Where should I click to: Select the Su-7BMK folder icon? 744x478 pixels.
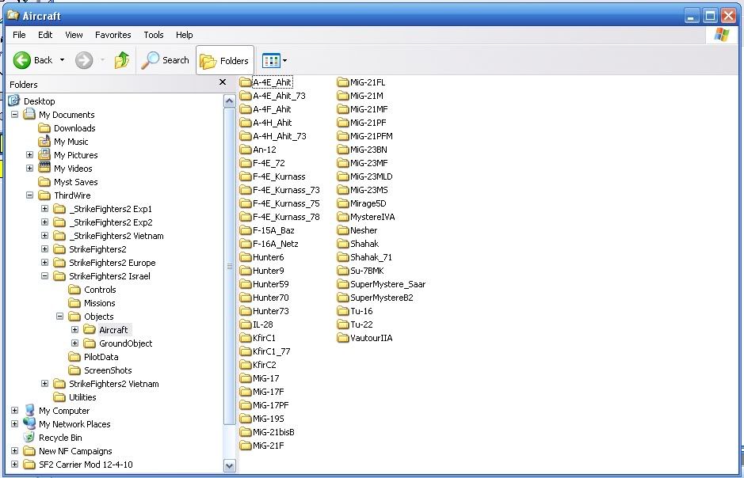pos(342,271)
